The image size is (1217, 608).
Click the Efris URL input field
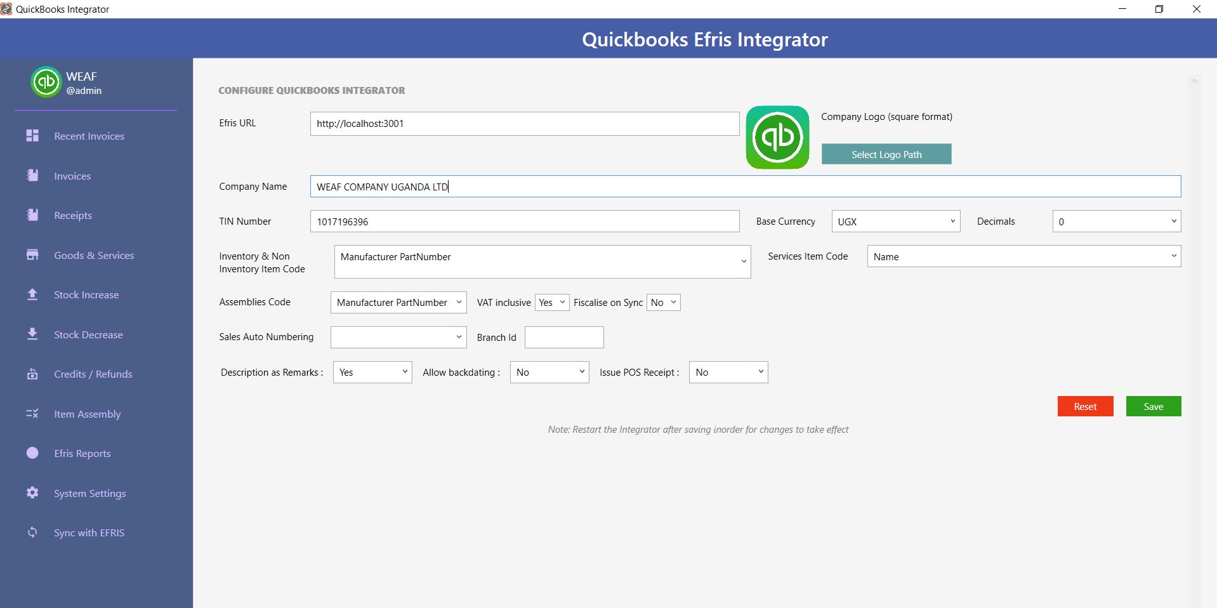click(x=525, y=124)
